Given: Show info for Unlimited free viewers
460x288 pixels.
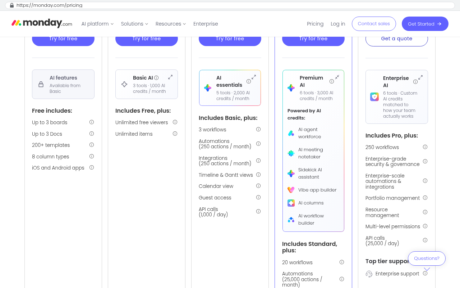Looking at the screenshot, I should pos(175,122).
